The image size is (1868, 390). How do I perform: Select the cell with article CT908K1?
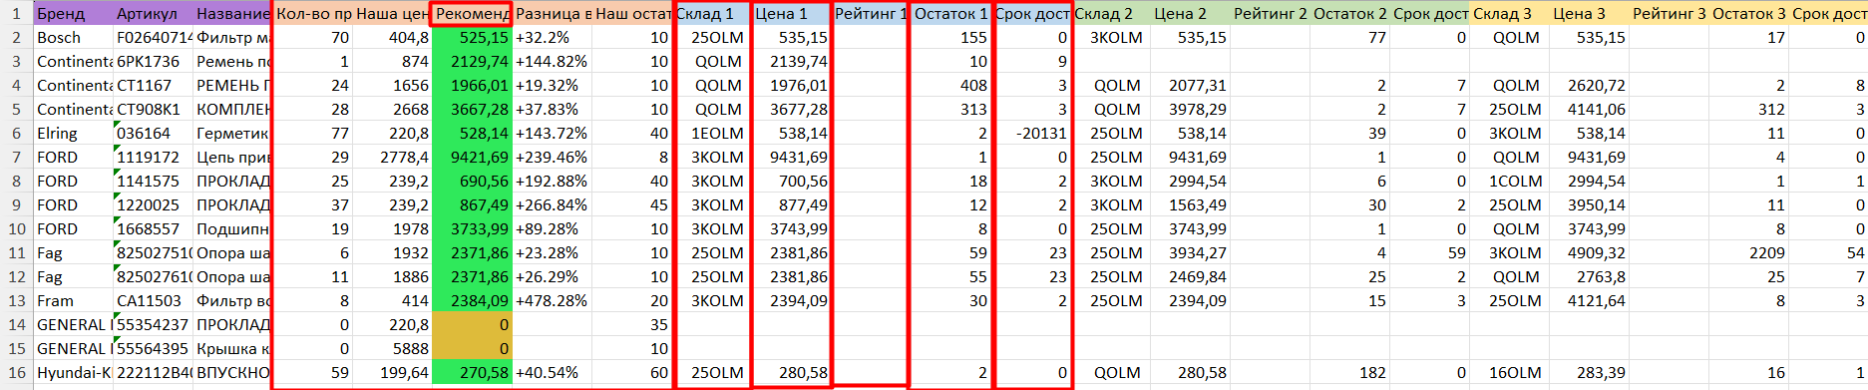[153, 110]
